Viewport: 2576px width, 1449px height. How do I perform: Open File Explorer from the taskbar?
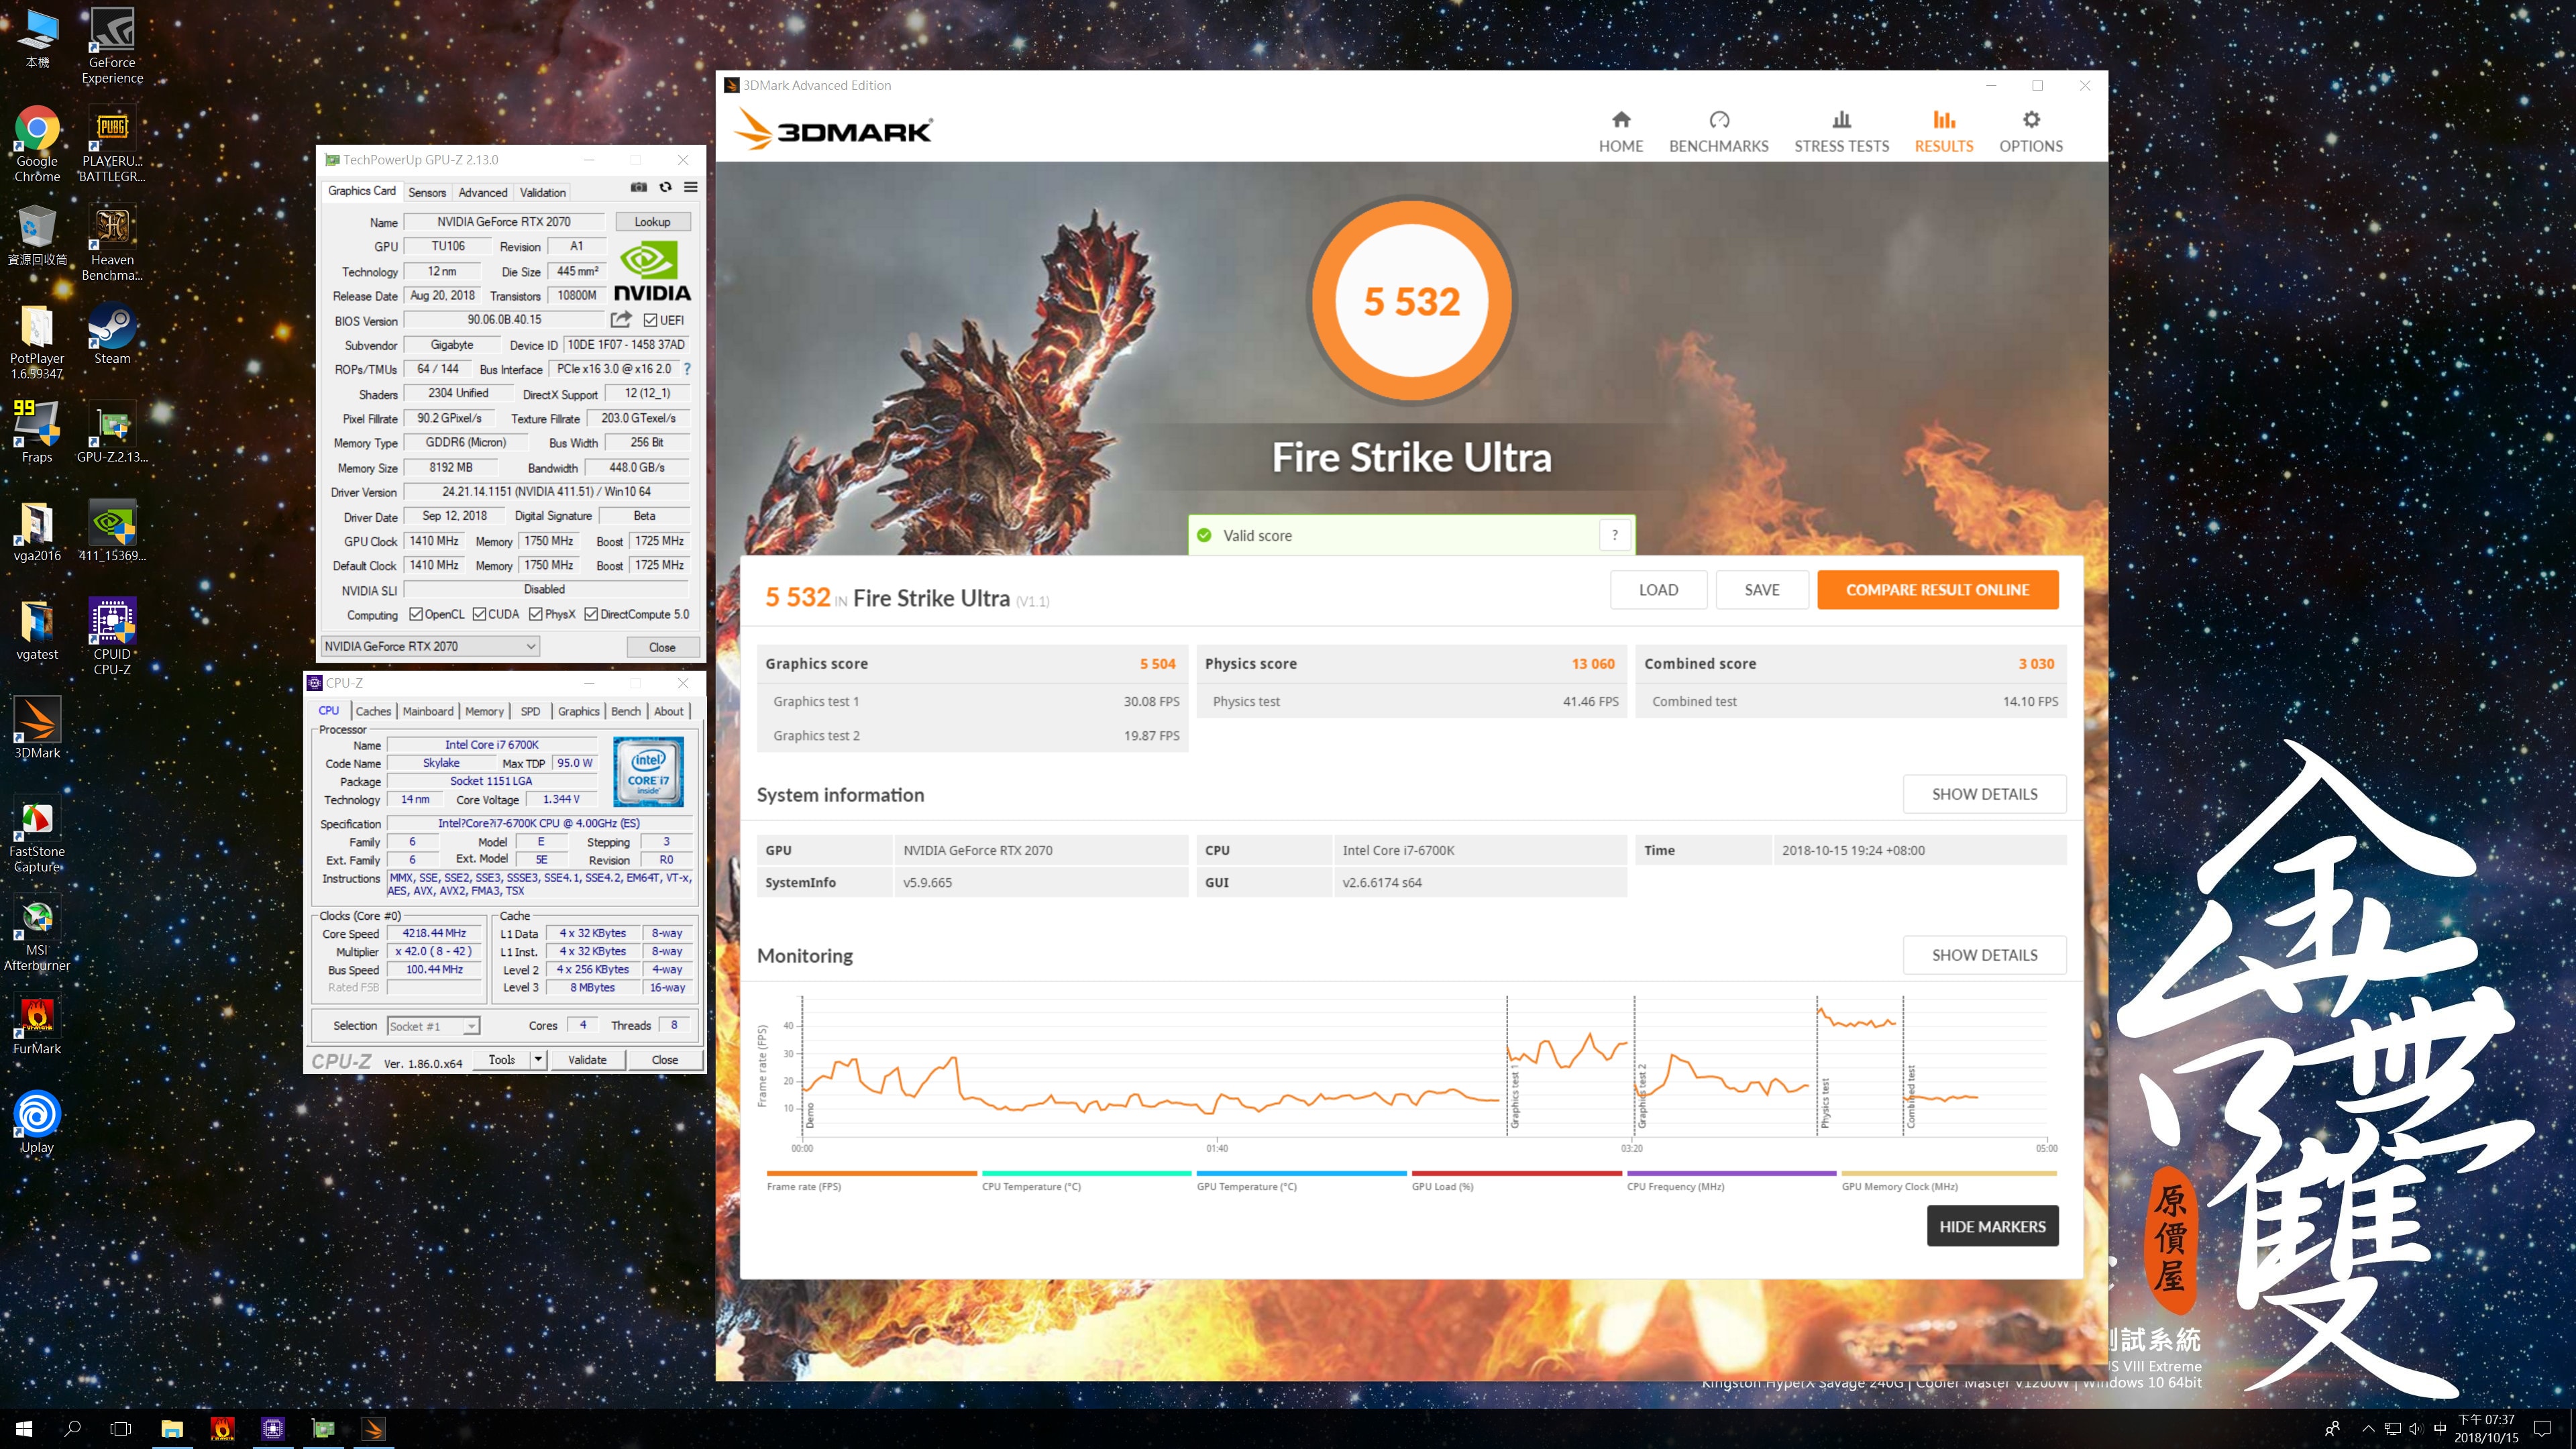[x=172, y=1428]
